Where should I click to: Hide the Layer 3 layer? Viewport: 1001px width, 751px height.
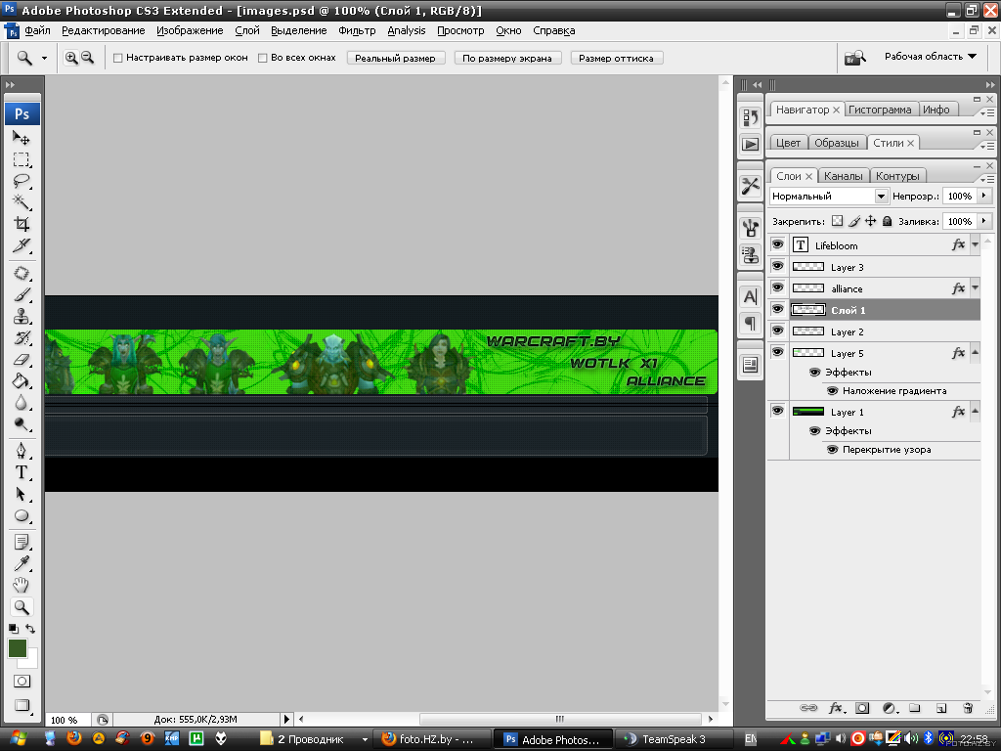(777, 266)
